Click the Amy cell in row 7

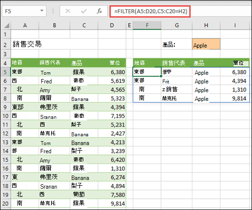pos(54,90)
